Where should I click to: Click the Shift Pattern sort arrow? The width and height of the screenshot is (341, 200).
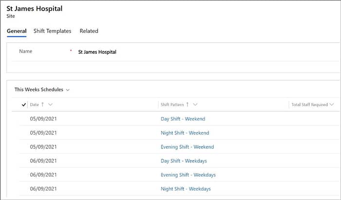pos(188,105)
